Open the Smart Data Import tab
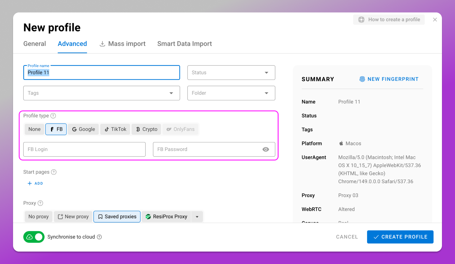 [184, 44]
